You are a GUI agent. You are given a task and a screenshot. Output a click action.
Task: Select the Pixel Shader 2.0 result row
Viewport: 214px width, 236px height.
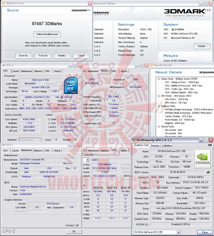[180, 120]
